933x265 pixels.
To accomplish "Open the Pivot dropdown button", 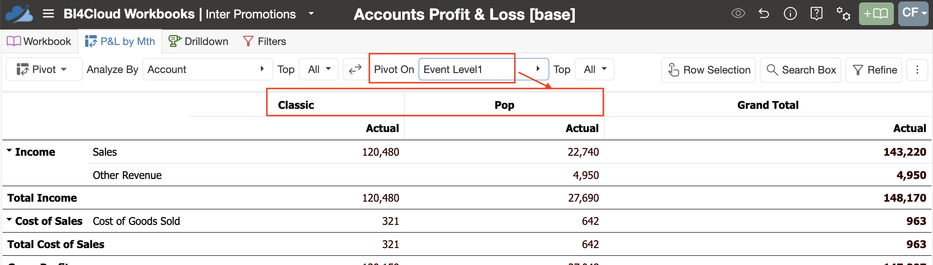I will (x=44, y=70).
